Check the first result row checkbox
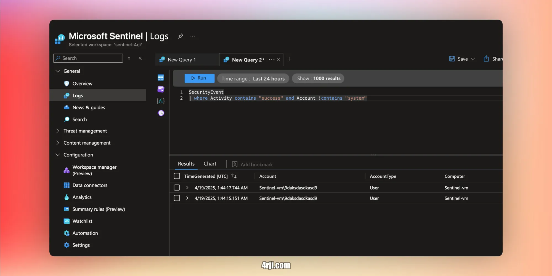The width and height of the screenshot is (552, 276). [x=177, y=187]
